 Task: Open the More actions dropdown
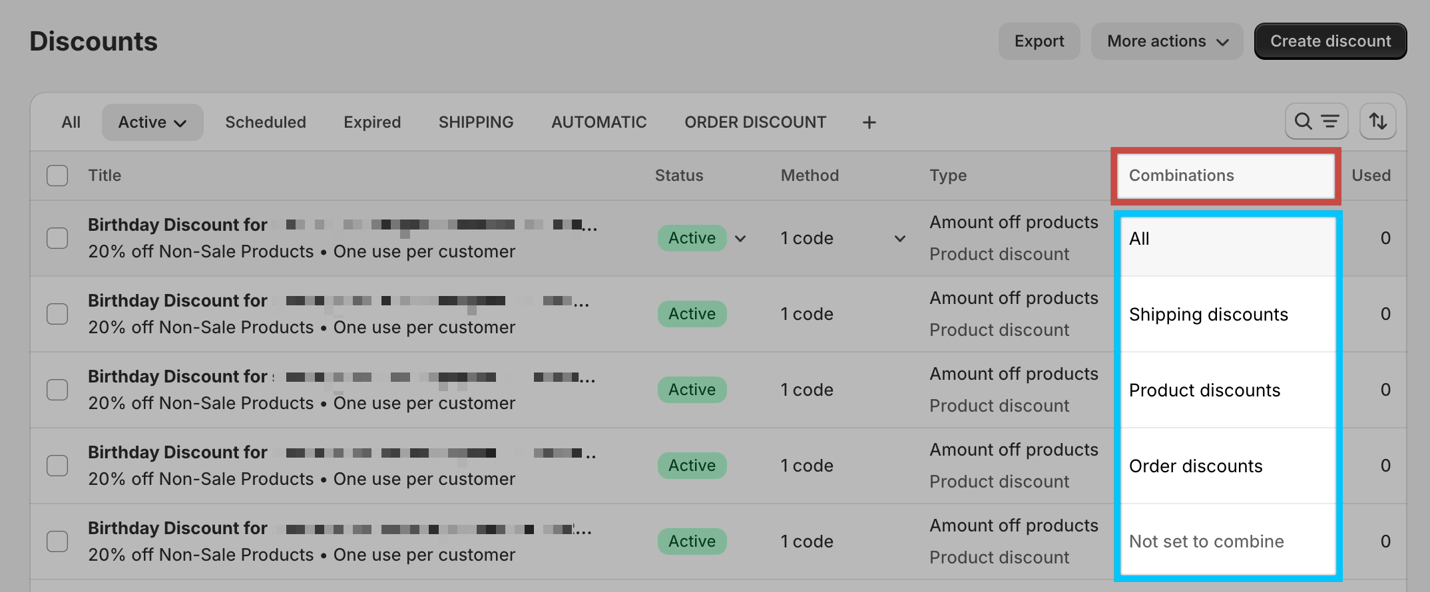click(x=1167, y=41)
